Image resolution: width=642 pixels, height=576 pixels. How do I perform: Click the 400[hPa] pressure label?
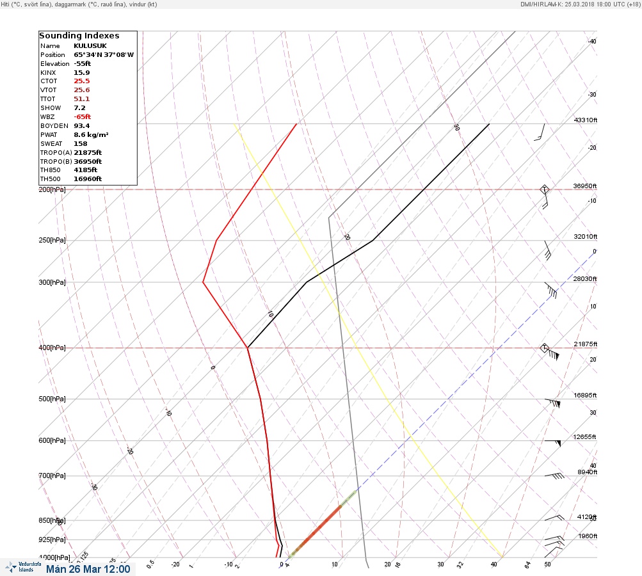click(52, 348)
